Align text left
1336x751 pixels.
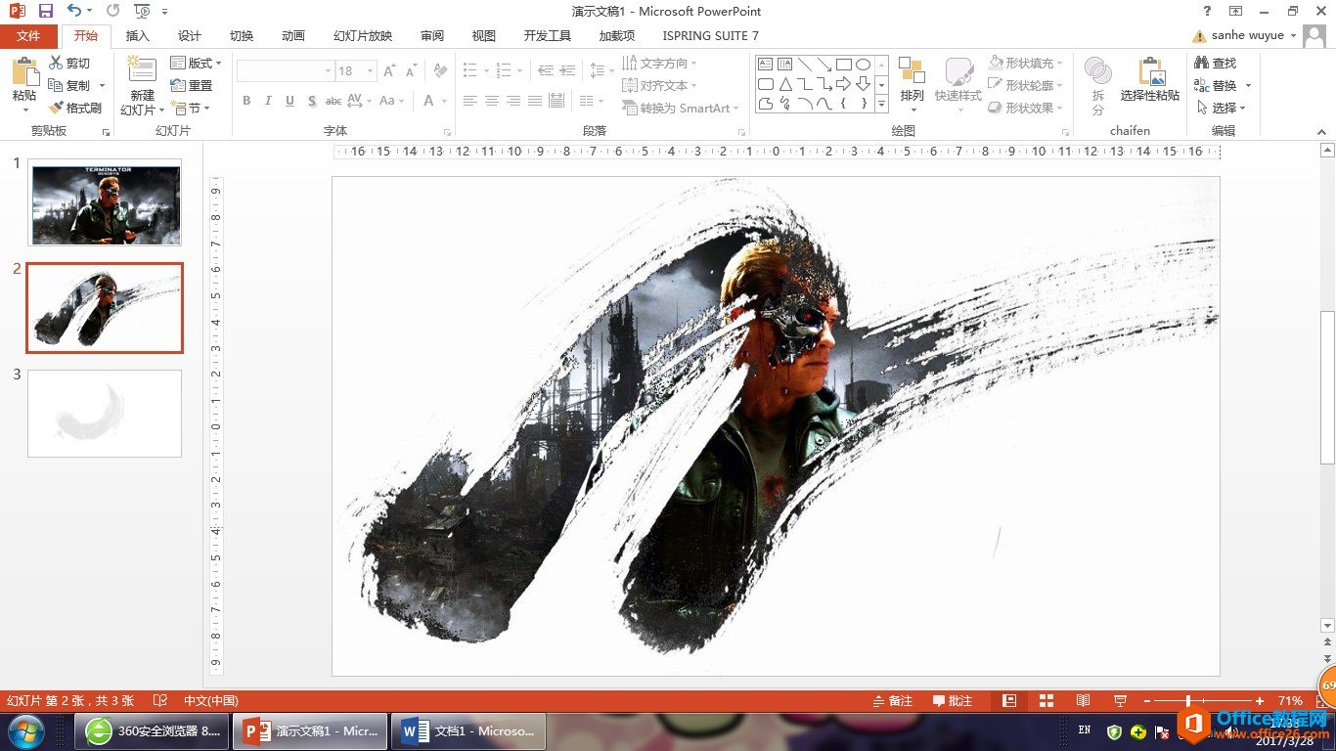(470, 101)
